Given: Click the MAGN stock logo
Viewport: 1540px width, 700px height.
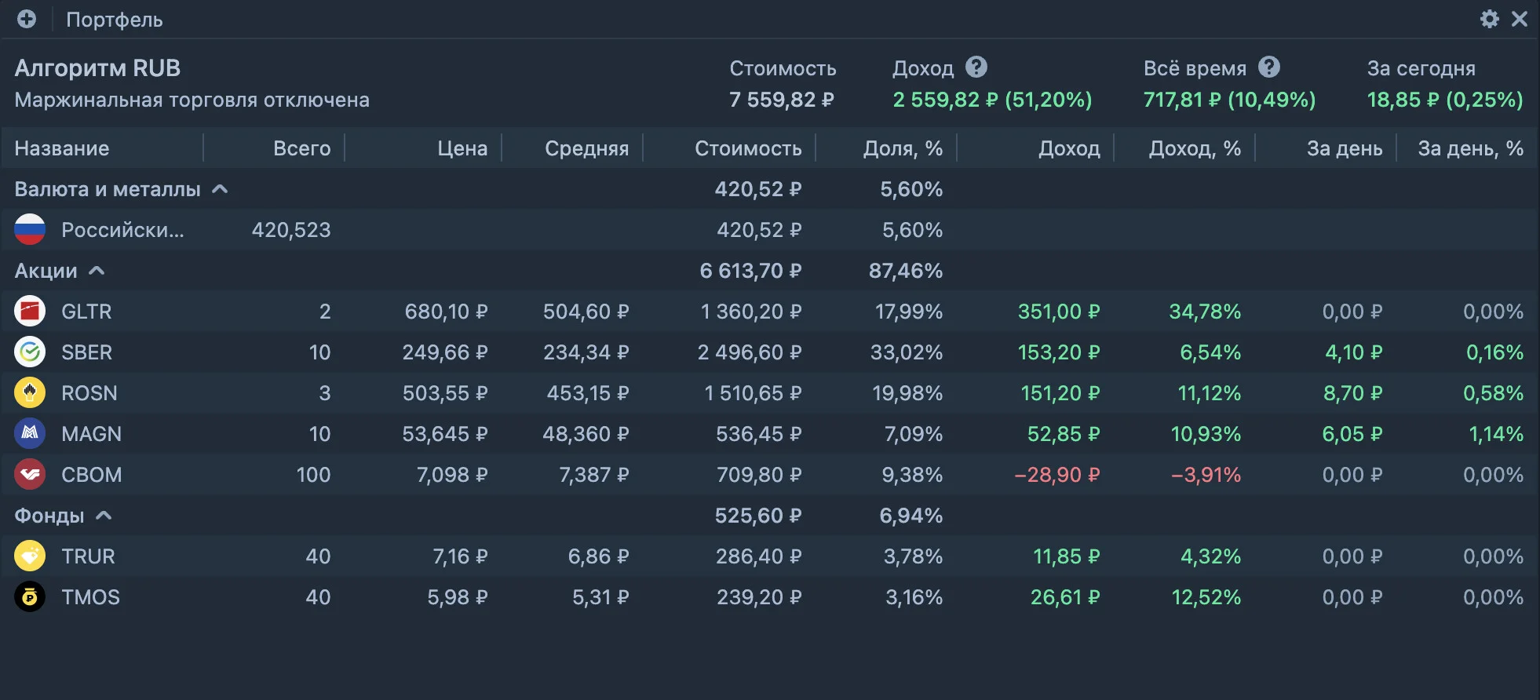Looking at the screenshot, I should (x=30, y=434).
